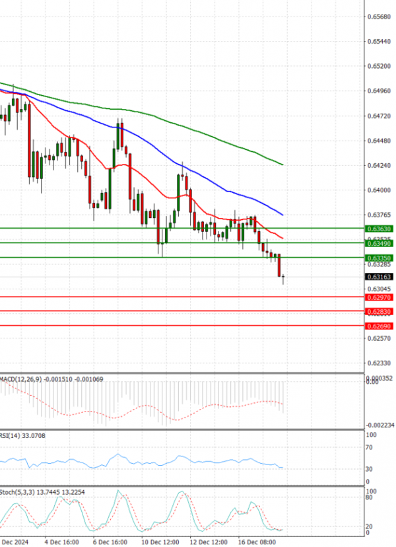This screenshot has height=547, width=396.
Task: Click the 0.63765 price axis value
Action: tap(379, 215)
